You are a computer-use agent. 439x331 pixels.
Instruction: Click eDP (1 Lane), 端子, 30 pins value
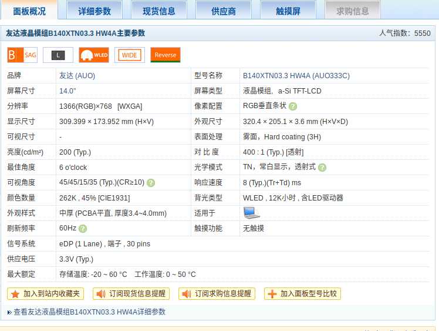click(x=104, y=244)
